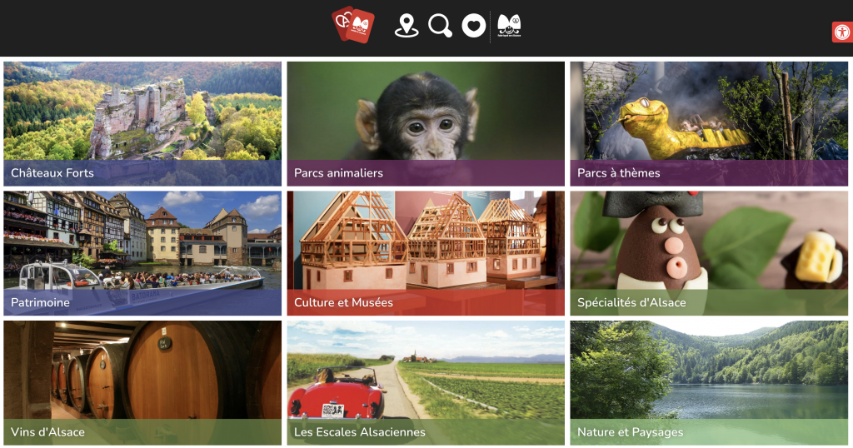Open Les Escales Alsaciennes red car tile
Image resolution: width=853 pixels, height=448 pixels.
tap(426, 383)
